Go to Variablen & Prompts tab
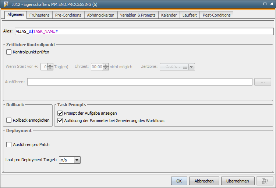Viewport: 276px width, 188px height. [138, 15]
